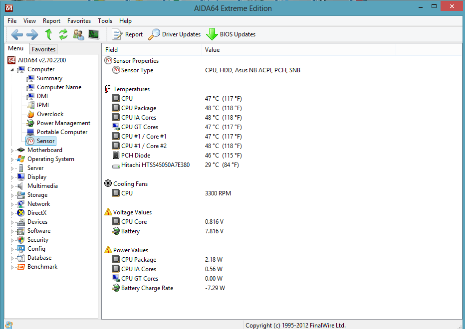
Task: Open the Report toolbar button
Action: click(x=128, y=34)
